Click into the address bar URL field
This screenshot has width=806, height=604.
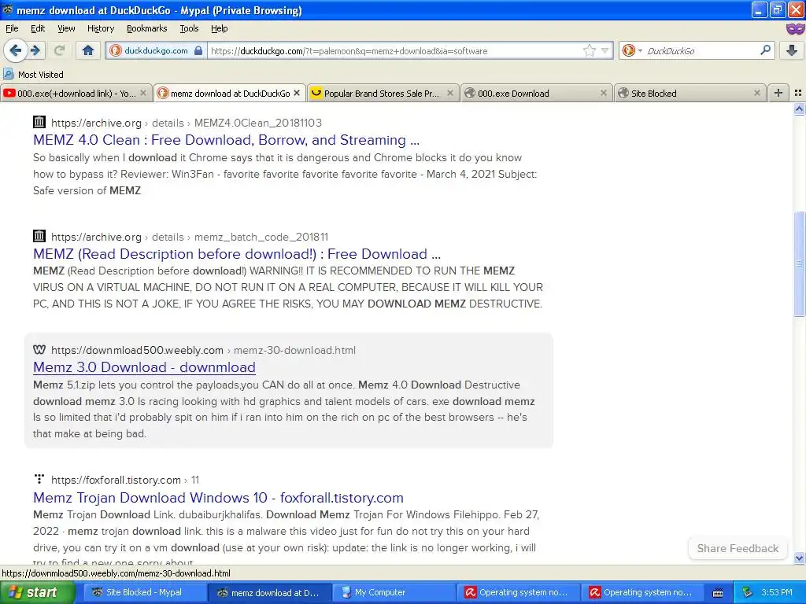[394, 50]
